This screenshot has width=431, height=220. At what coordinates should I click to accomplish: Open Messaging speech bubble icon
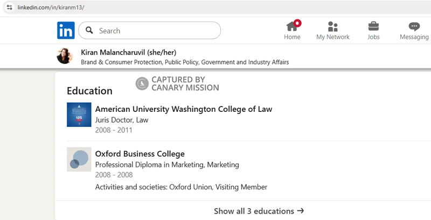pyautogui.click(x=414, y=26)
